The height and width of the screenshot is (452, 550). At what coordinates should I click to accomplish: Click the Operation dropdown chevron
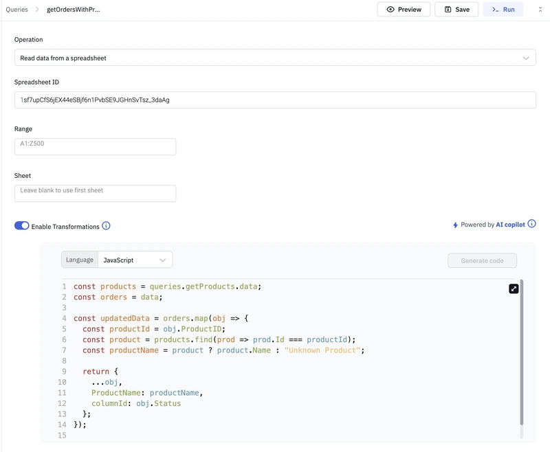coord(526,58)
